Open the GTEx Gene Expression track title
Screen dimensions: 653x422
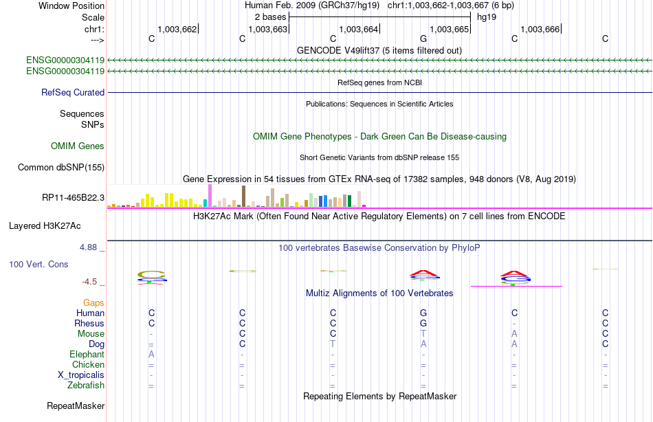pyautogui.click(x=379, y=179)
